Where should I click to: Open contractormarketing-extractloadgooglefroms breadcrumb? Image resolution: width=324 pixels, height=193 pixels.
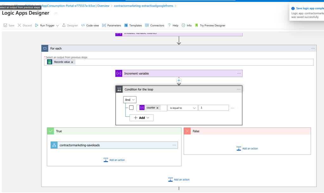[143, 6]
